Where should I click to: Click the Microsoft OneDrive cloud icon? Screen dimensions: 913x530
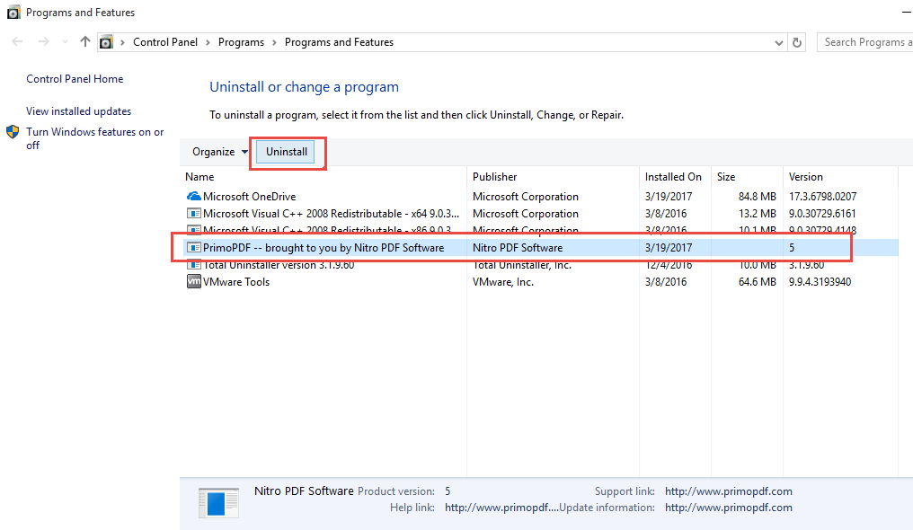pos(193,197)
